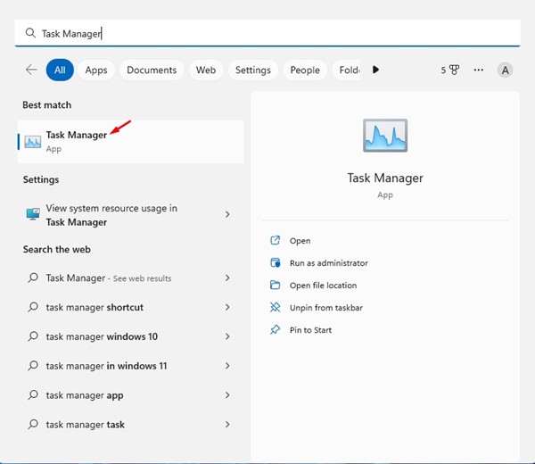This screenshot has height=464, width=535.
Task: Open Task Manager - See web results
Action: coord(131,278)
